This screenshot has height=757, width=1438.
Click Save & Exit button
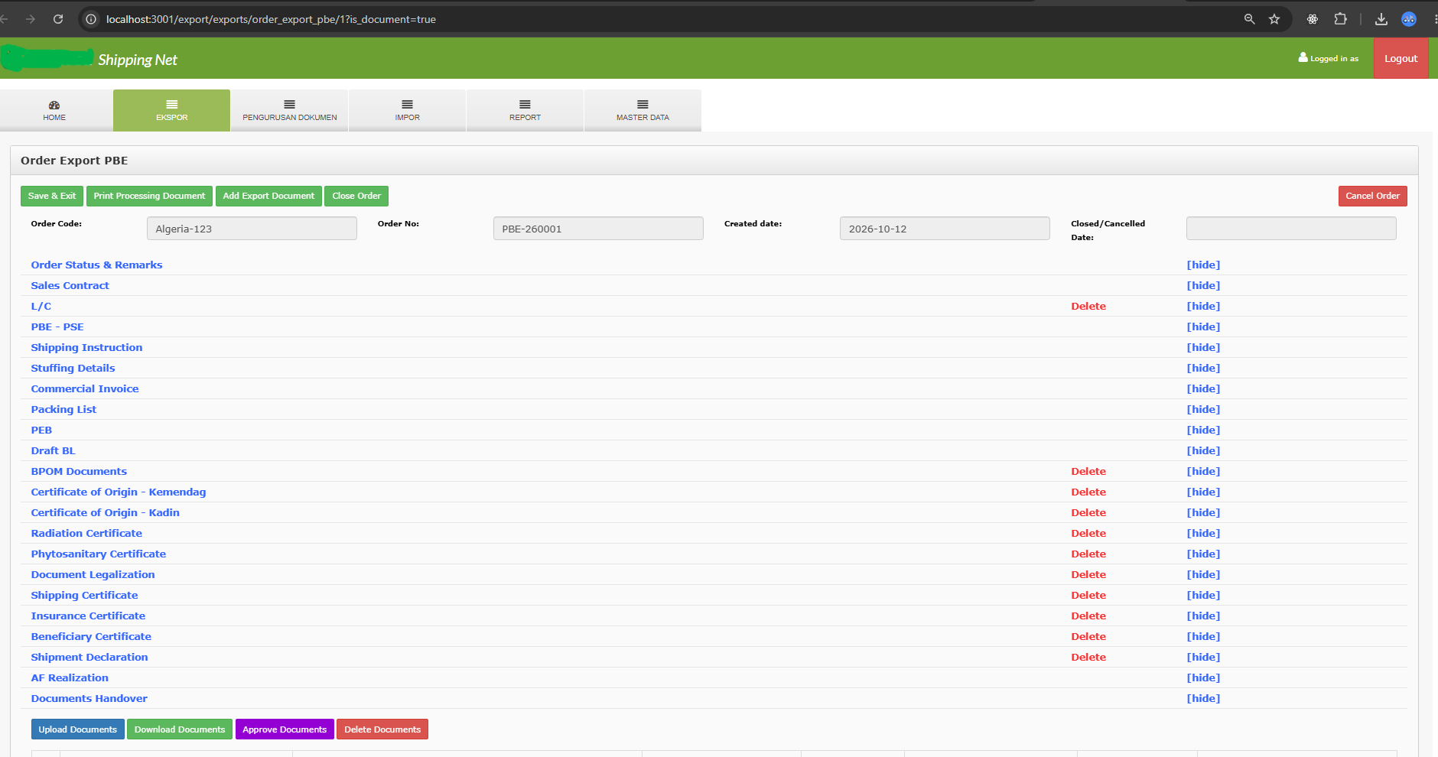click(x=52, y=196)
